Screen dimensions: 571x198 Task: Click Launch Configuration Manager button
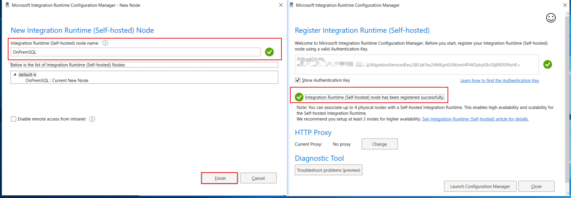click(480, 186)
